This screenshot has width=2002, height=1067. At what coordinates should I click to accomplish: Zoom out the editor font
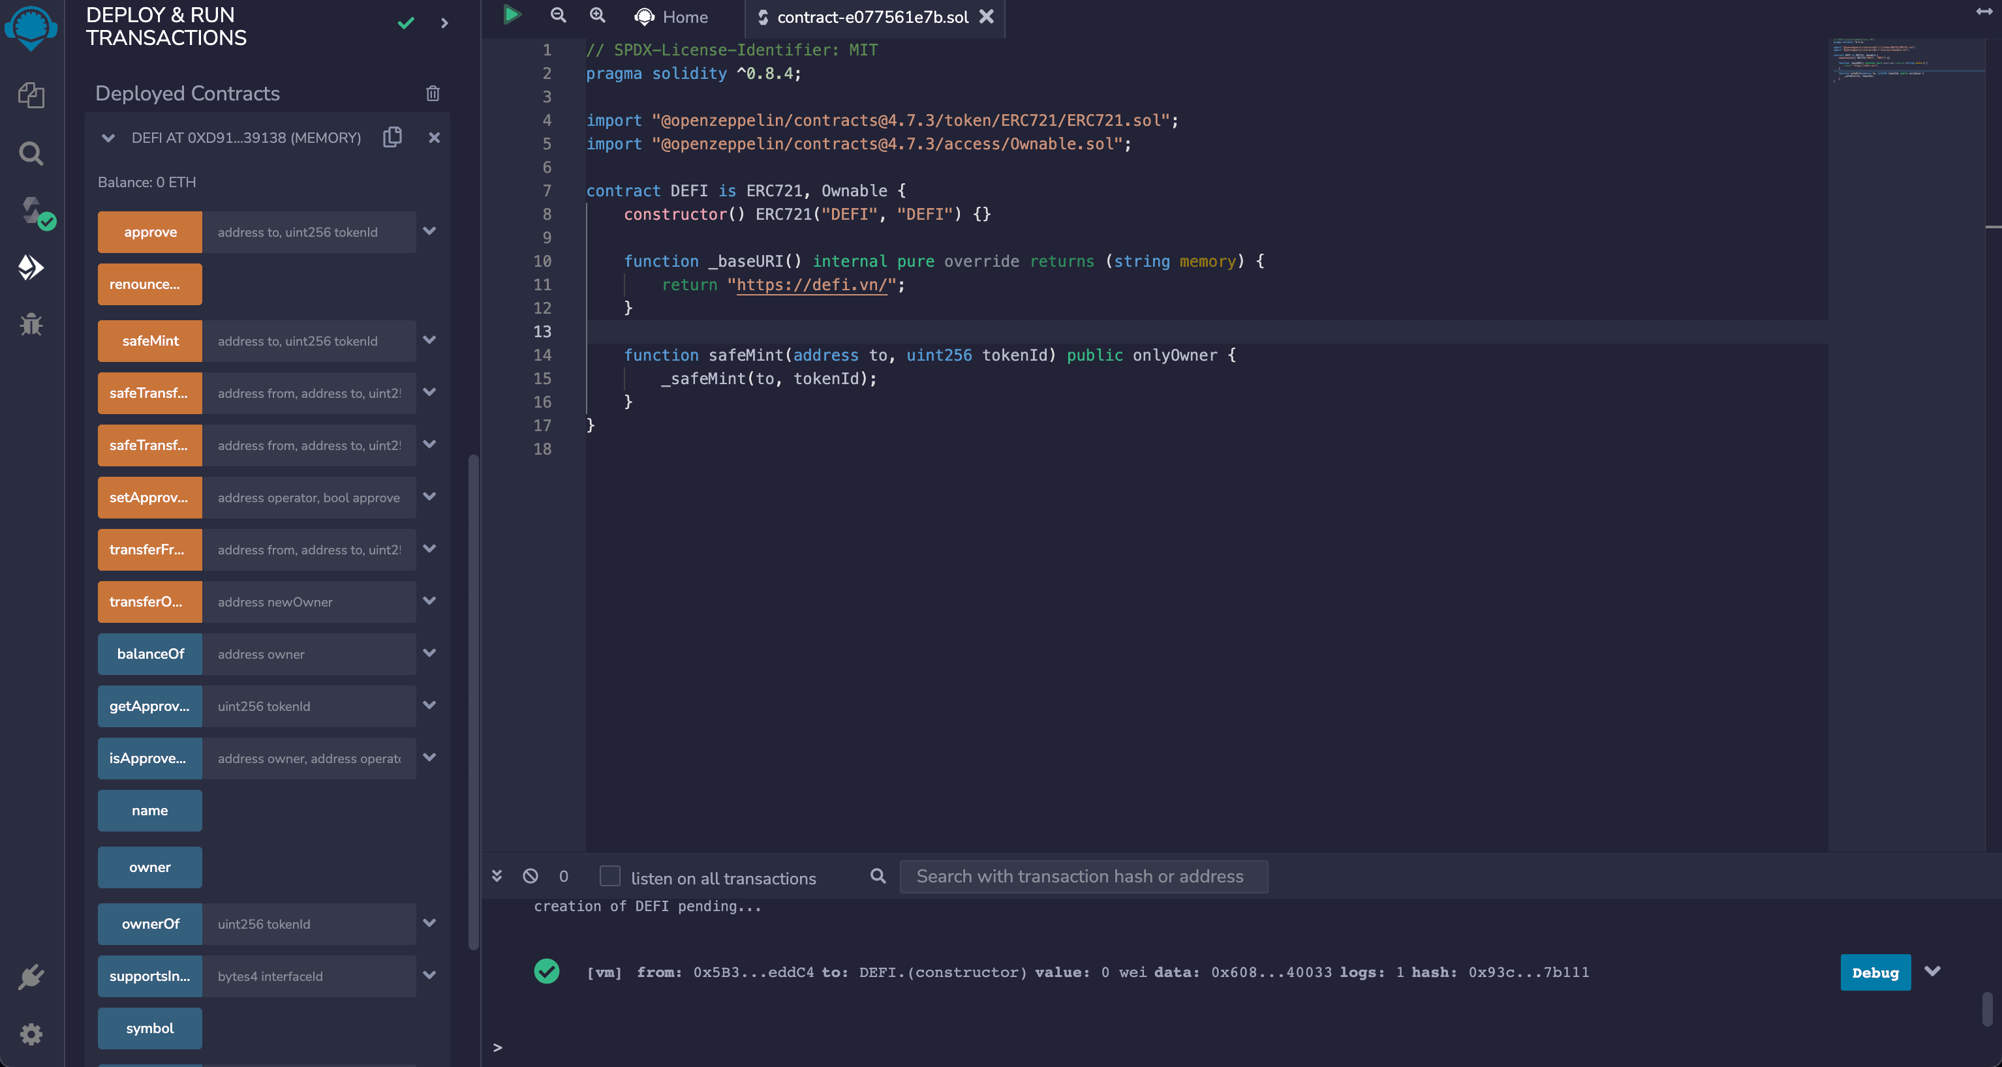pyautogui.click(x=558, y=15)
